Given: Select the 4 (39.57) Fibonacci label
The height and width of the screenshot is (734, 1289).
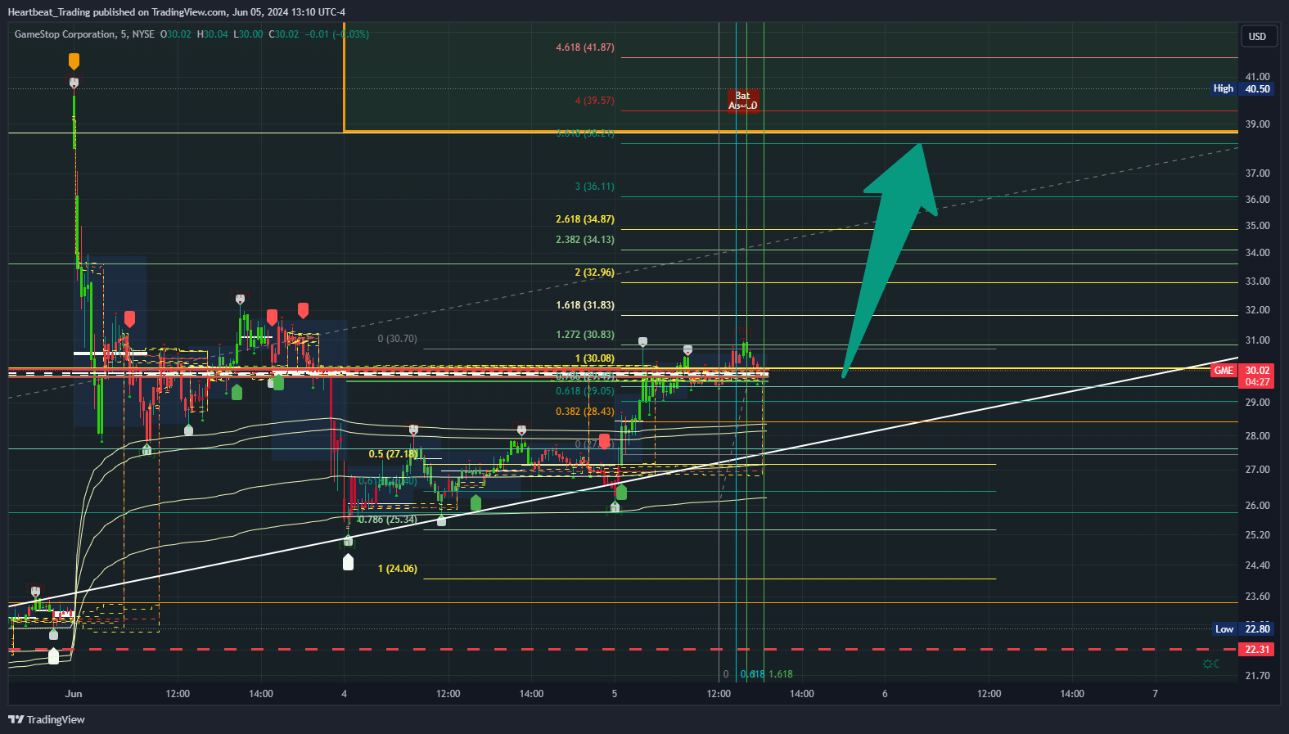Looking at the screenshot, I should pyautogui.click(x=594, y=101).
